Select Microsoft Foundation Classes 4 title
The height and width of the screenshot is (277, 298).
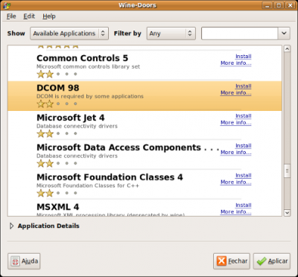[110, 177]
